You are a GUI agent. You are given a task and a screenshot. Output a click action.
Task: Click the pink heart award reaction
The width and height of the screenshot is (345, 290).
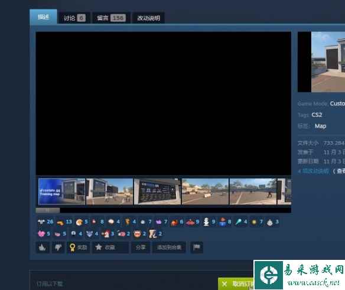[44, 234]
